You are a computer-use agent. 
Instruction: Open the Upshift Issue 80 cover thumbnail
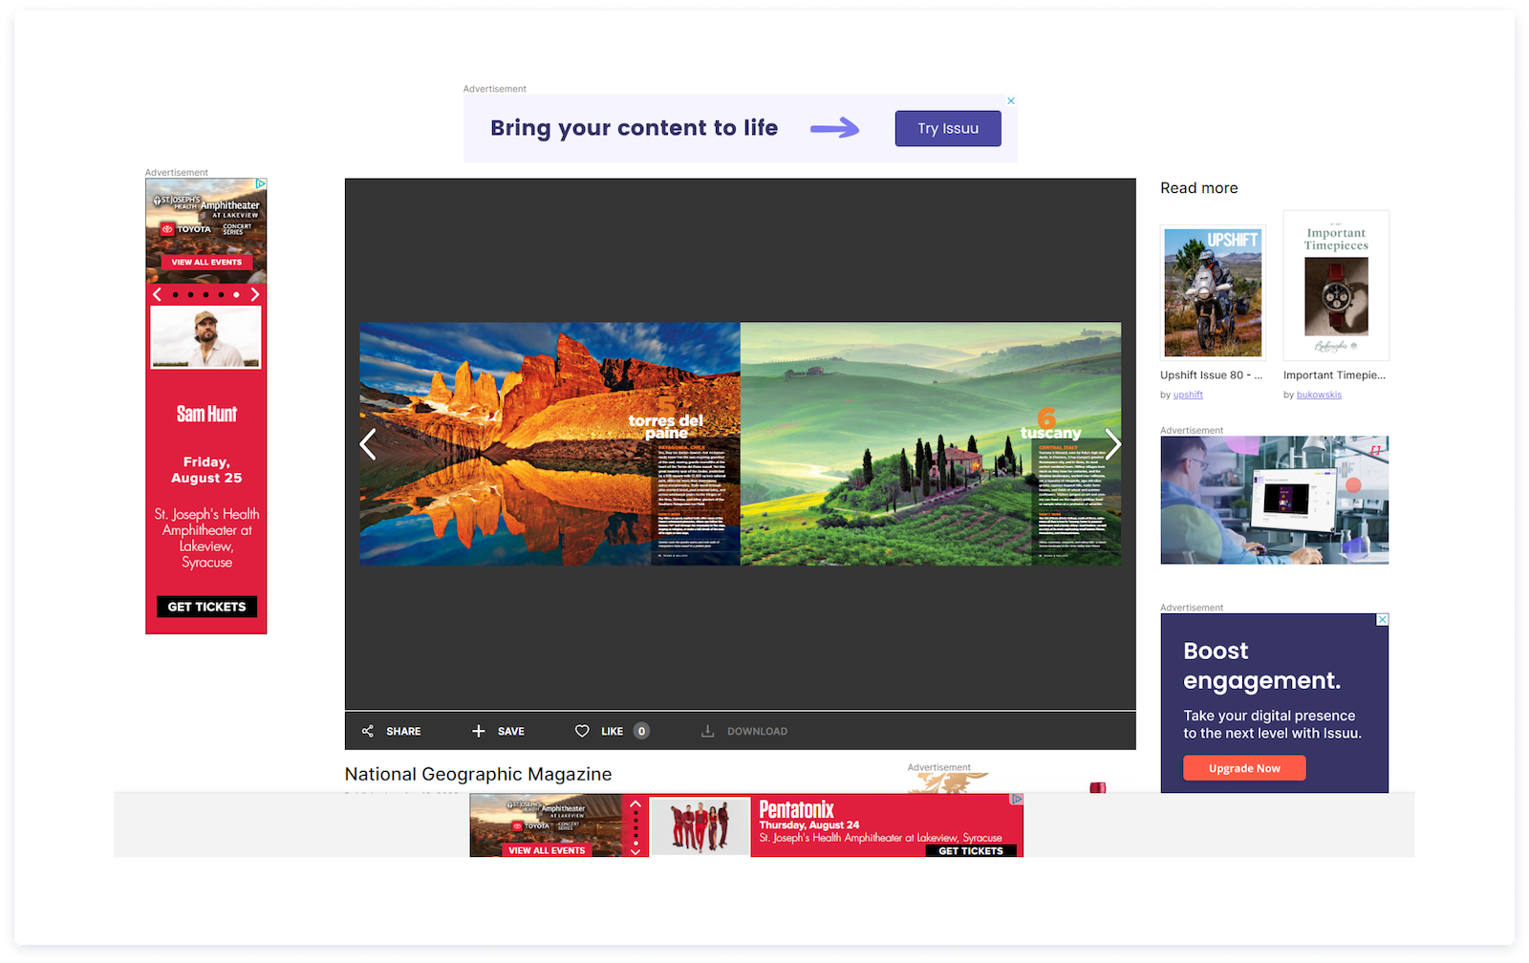click(1212, 291)
